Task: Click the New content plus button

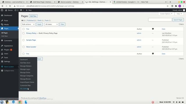Action: pyautogui.click(x=29, y=10)
